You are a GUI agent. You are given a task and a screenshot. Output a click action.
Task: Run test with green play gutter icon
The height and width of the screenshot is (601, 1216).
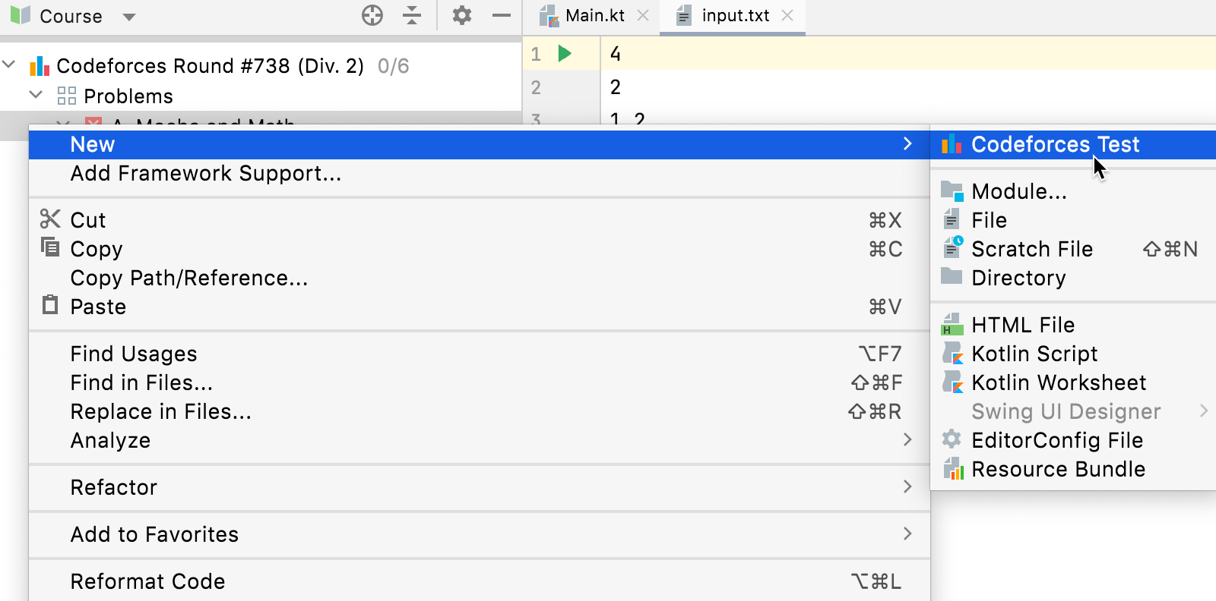(564, 54)
